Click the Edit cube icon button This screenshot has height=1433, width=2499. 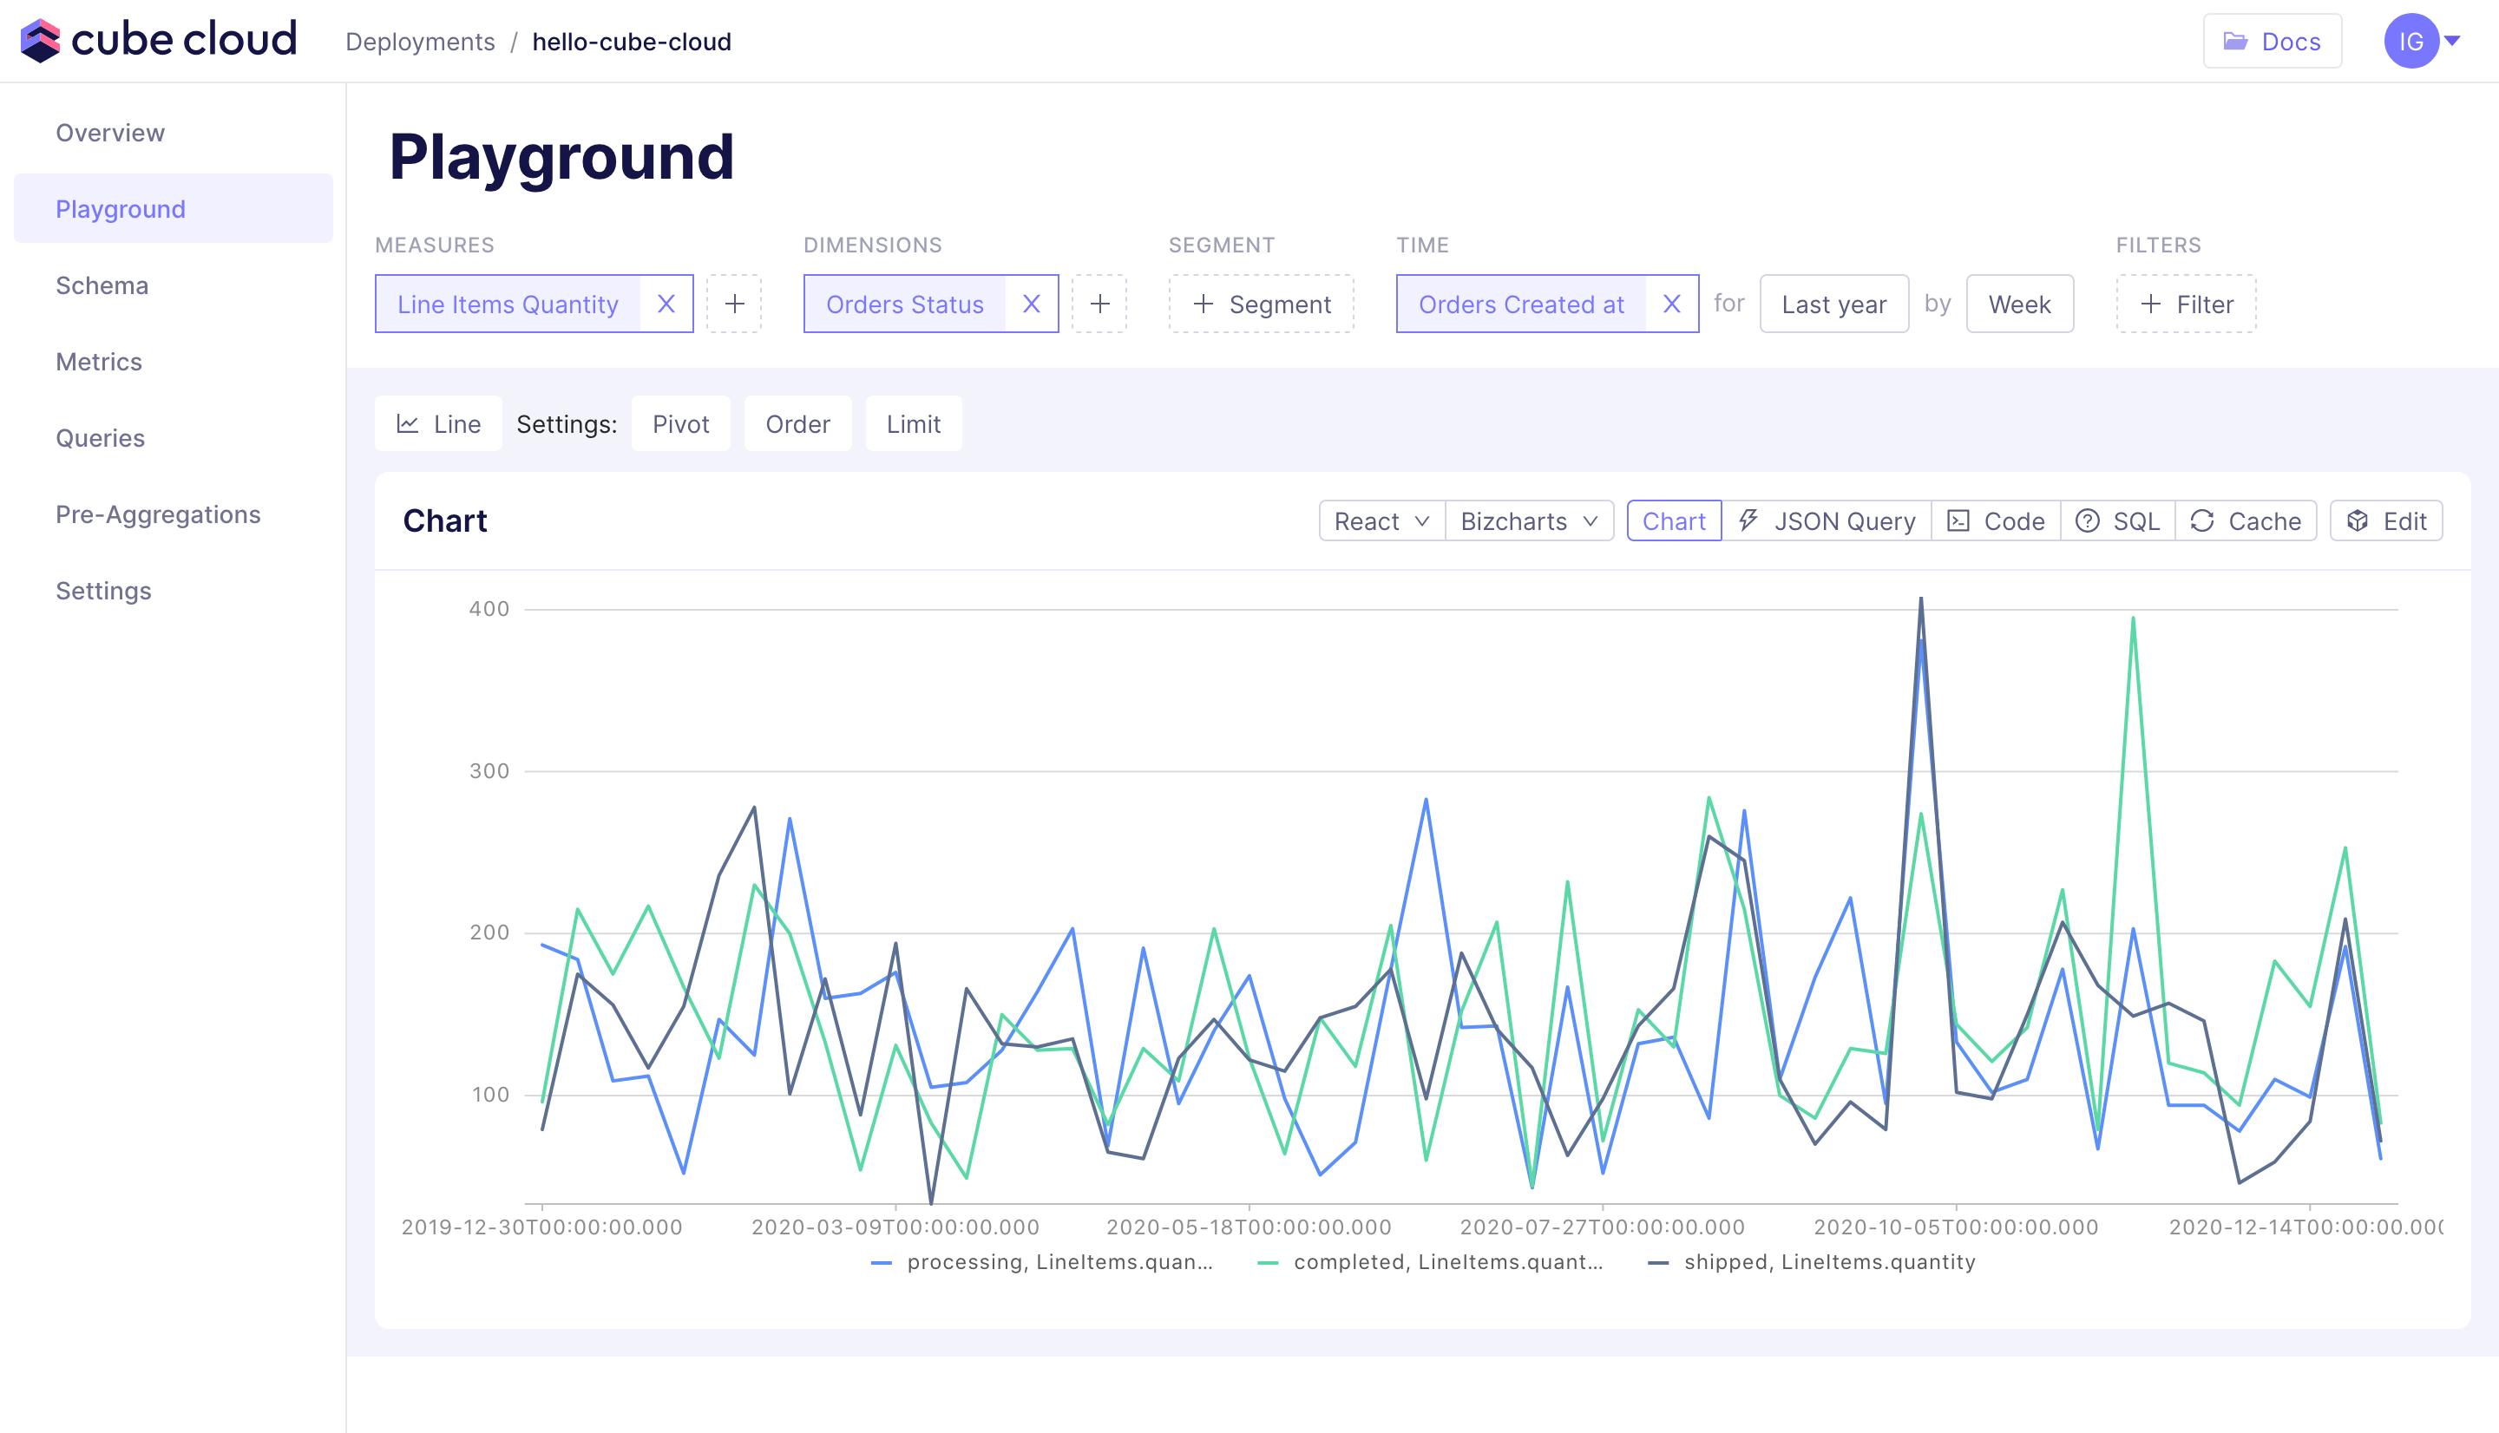tap(2386, 520)
